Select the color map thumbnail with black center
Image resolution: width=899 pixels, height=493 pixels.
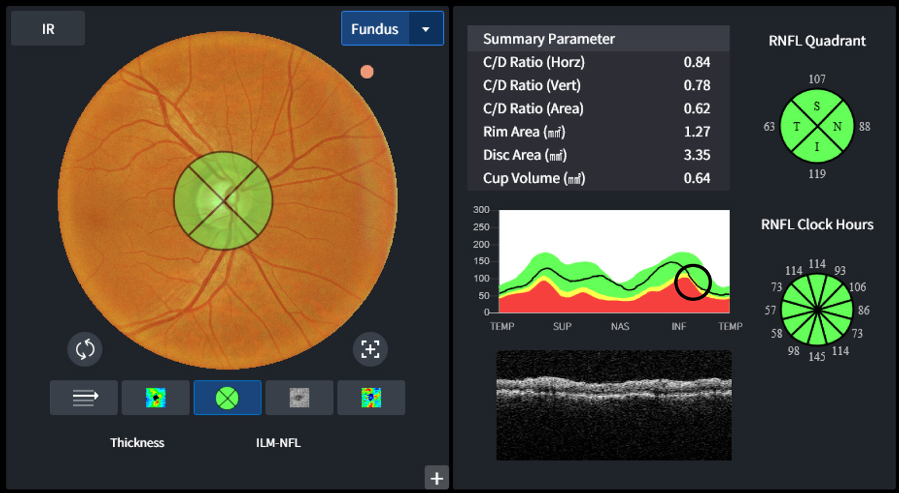point(155,398)
